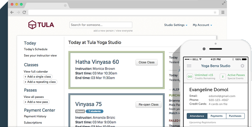
Task: Reload the page in the browser
Action: 24,12
